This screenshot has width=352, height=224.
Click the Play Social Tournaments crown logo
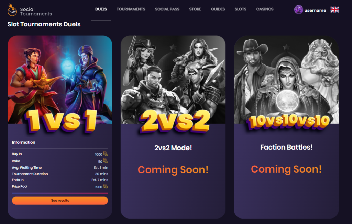tap(12, 10)
